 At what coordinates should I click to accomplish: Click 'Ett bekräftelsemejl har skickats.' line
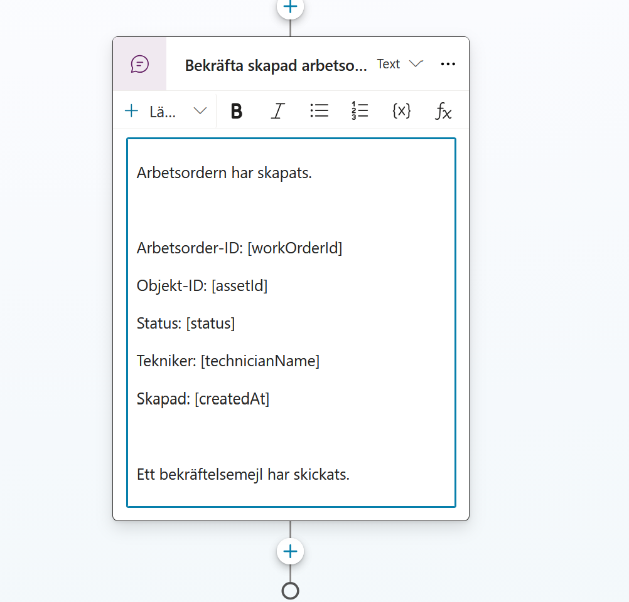[243, 475]
